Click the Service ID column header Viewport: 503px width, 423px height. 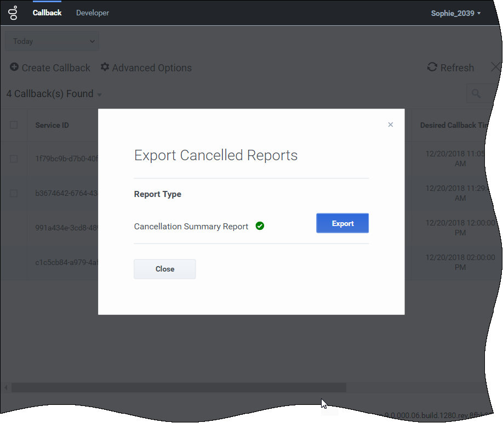pos(52,125)
